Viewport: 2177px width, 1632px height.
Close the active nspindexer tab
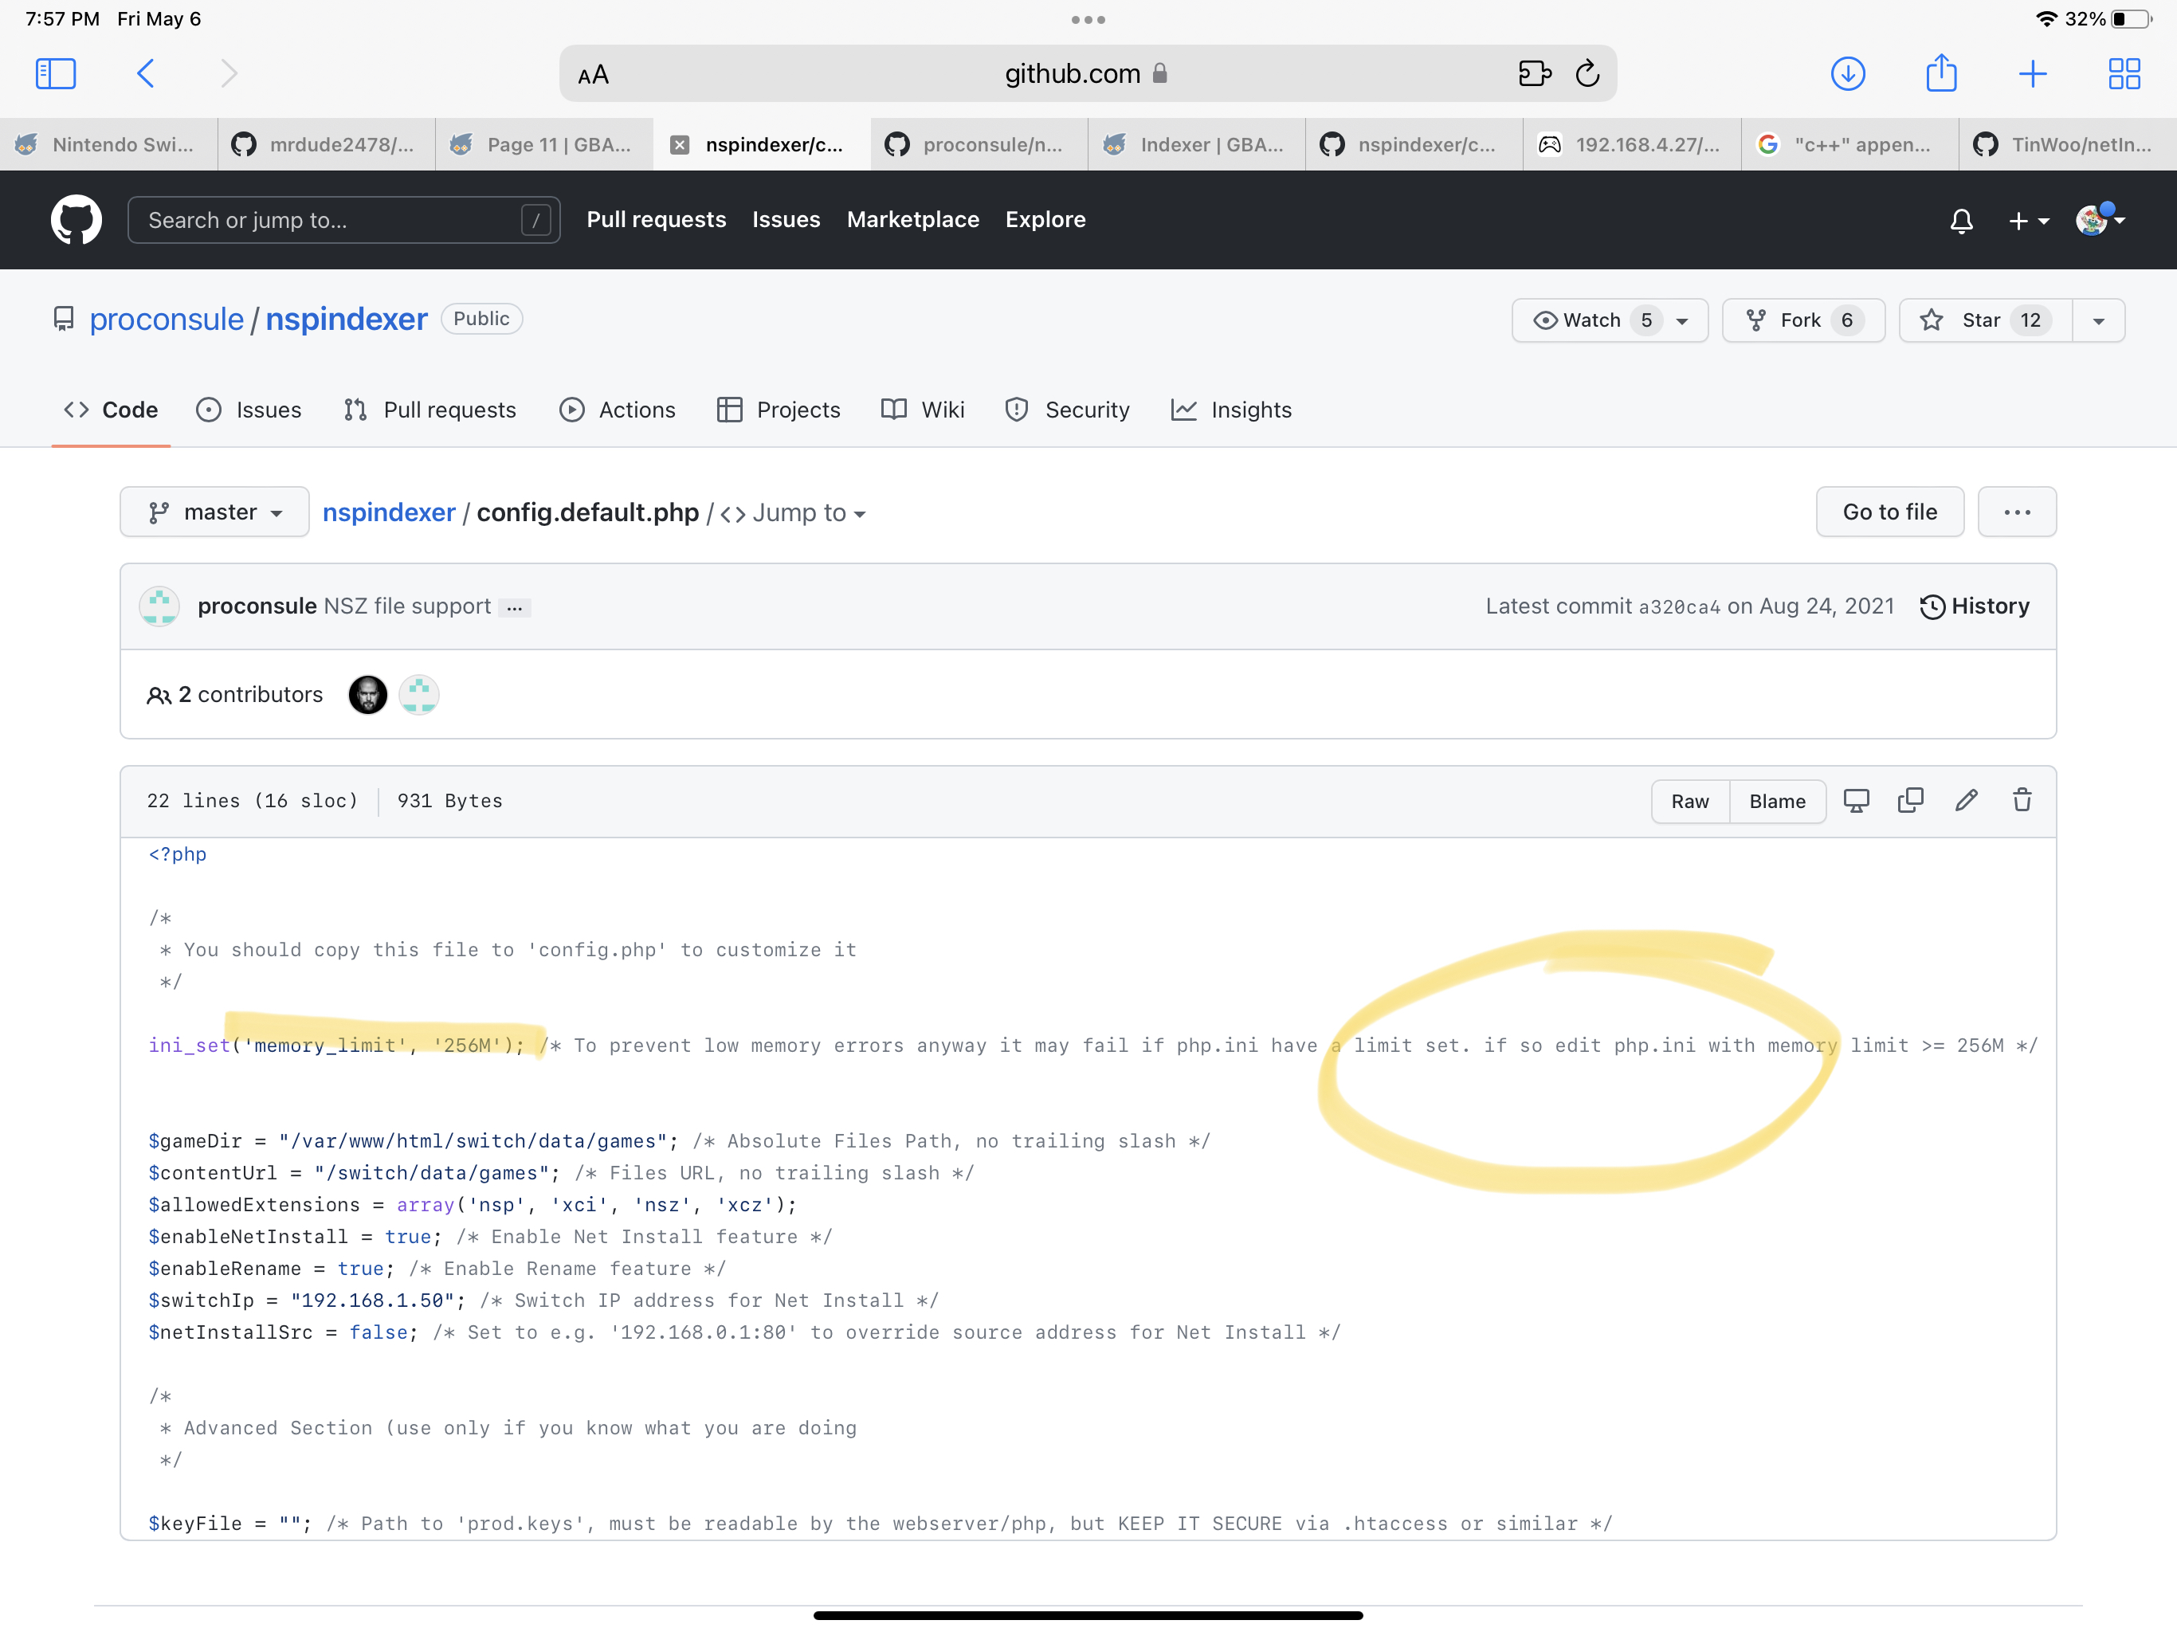click(679, 145)
